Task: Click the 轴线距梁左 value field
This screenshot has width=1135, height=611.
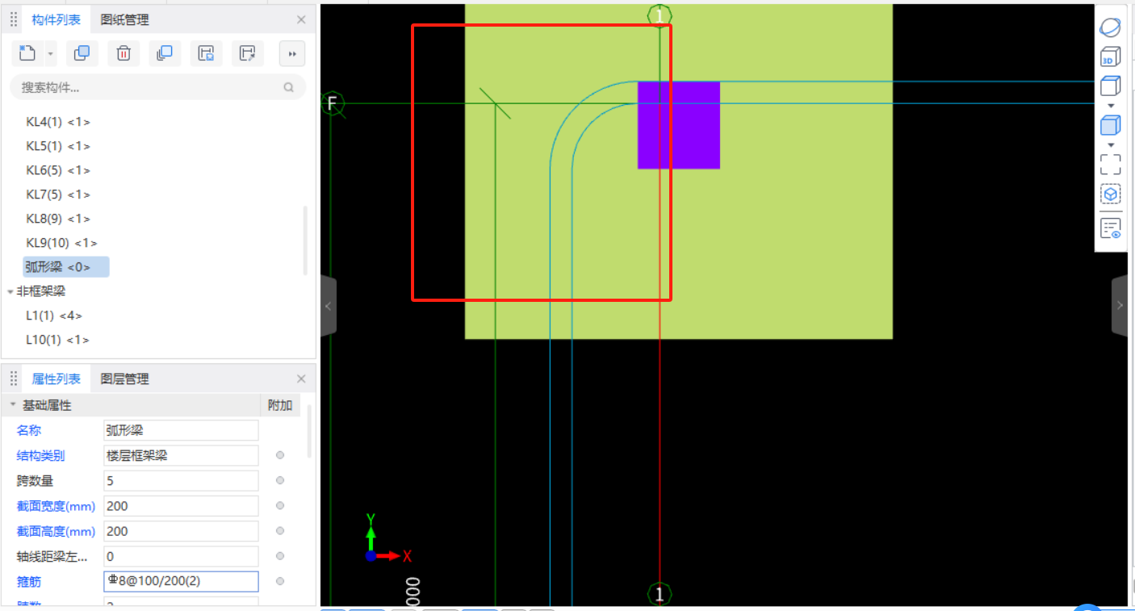Action: pos(181,556)
